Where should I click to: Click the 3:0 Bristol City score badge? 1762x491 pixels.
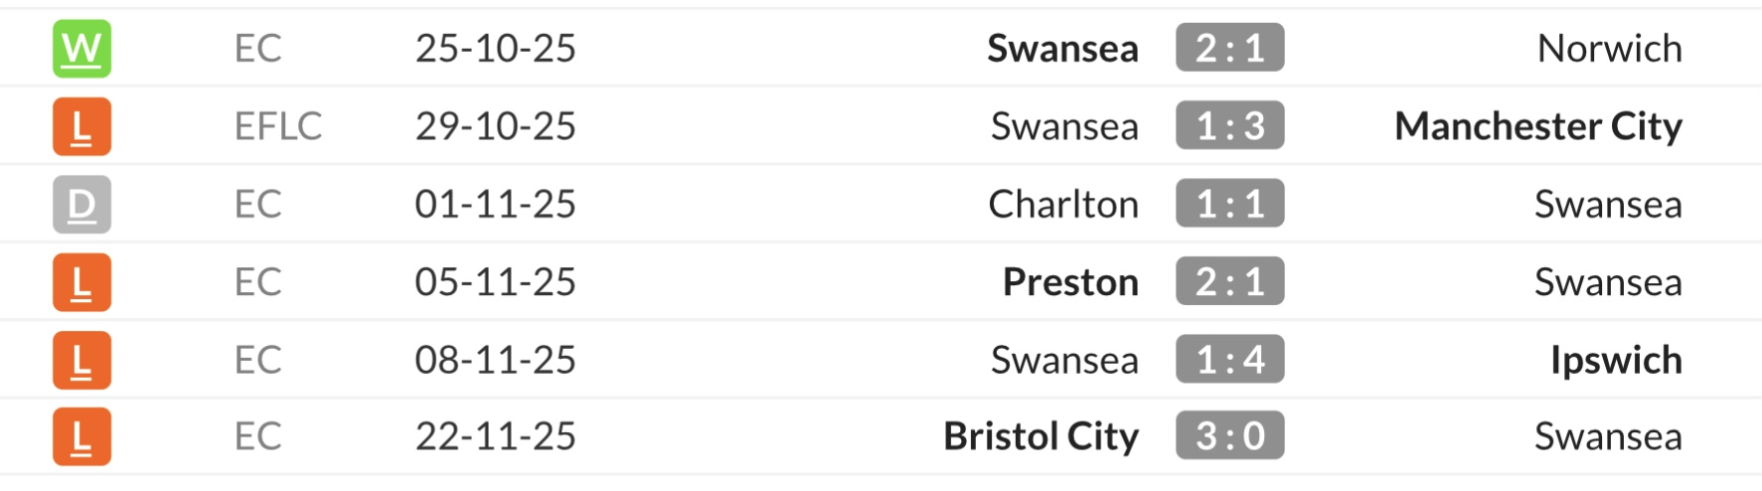pos(1229,436)
